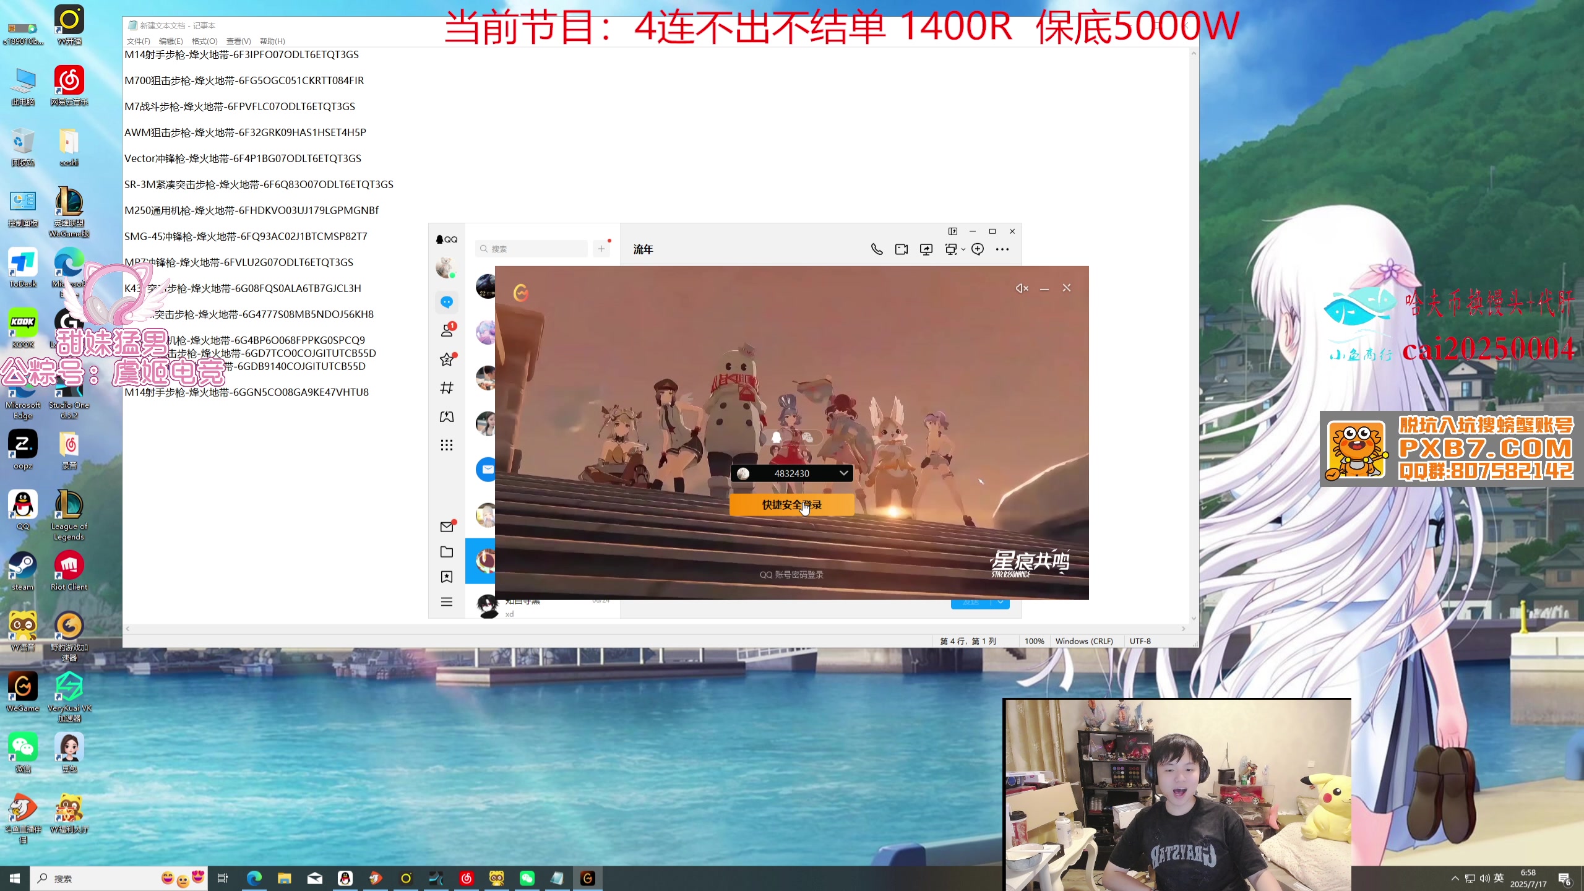Open the QQ files folder icon in sidebar
This screenshot has width=1584, height=891.
coord(447,552)
